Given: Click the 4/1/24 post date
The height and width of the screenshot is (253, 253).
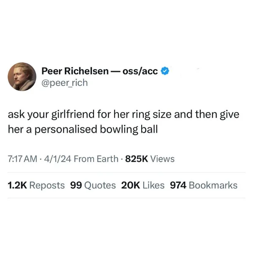Looking at the screenshot, I should pyautogui.click(x=58, y=159).
